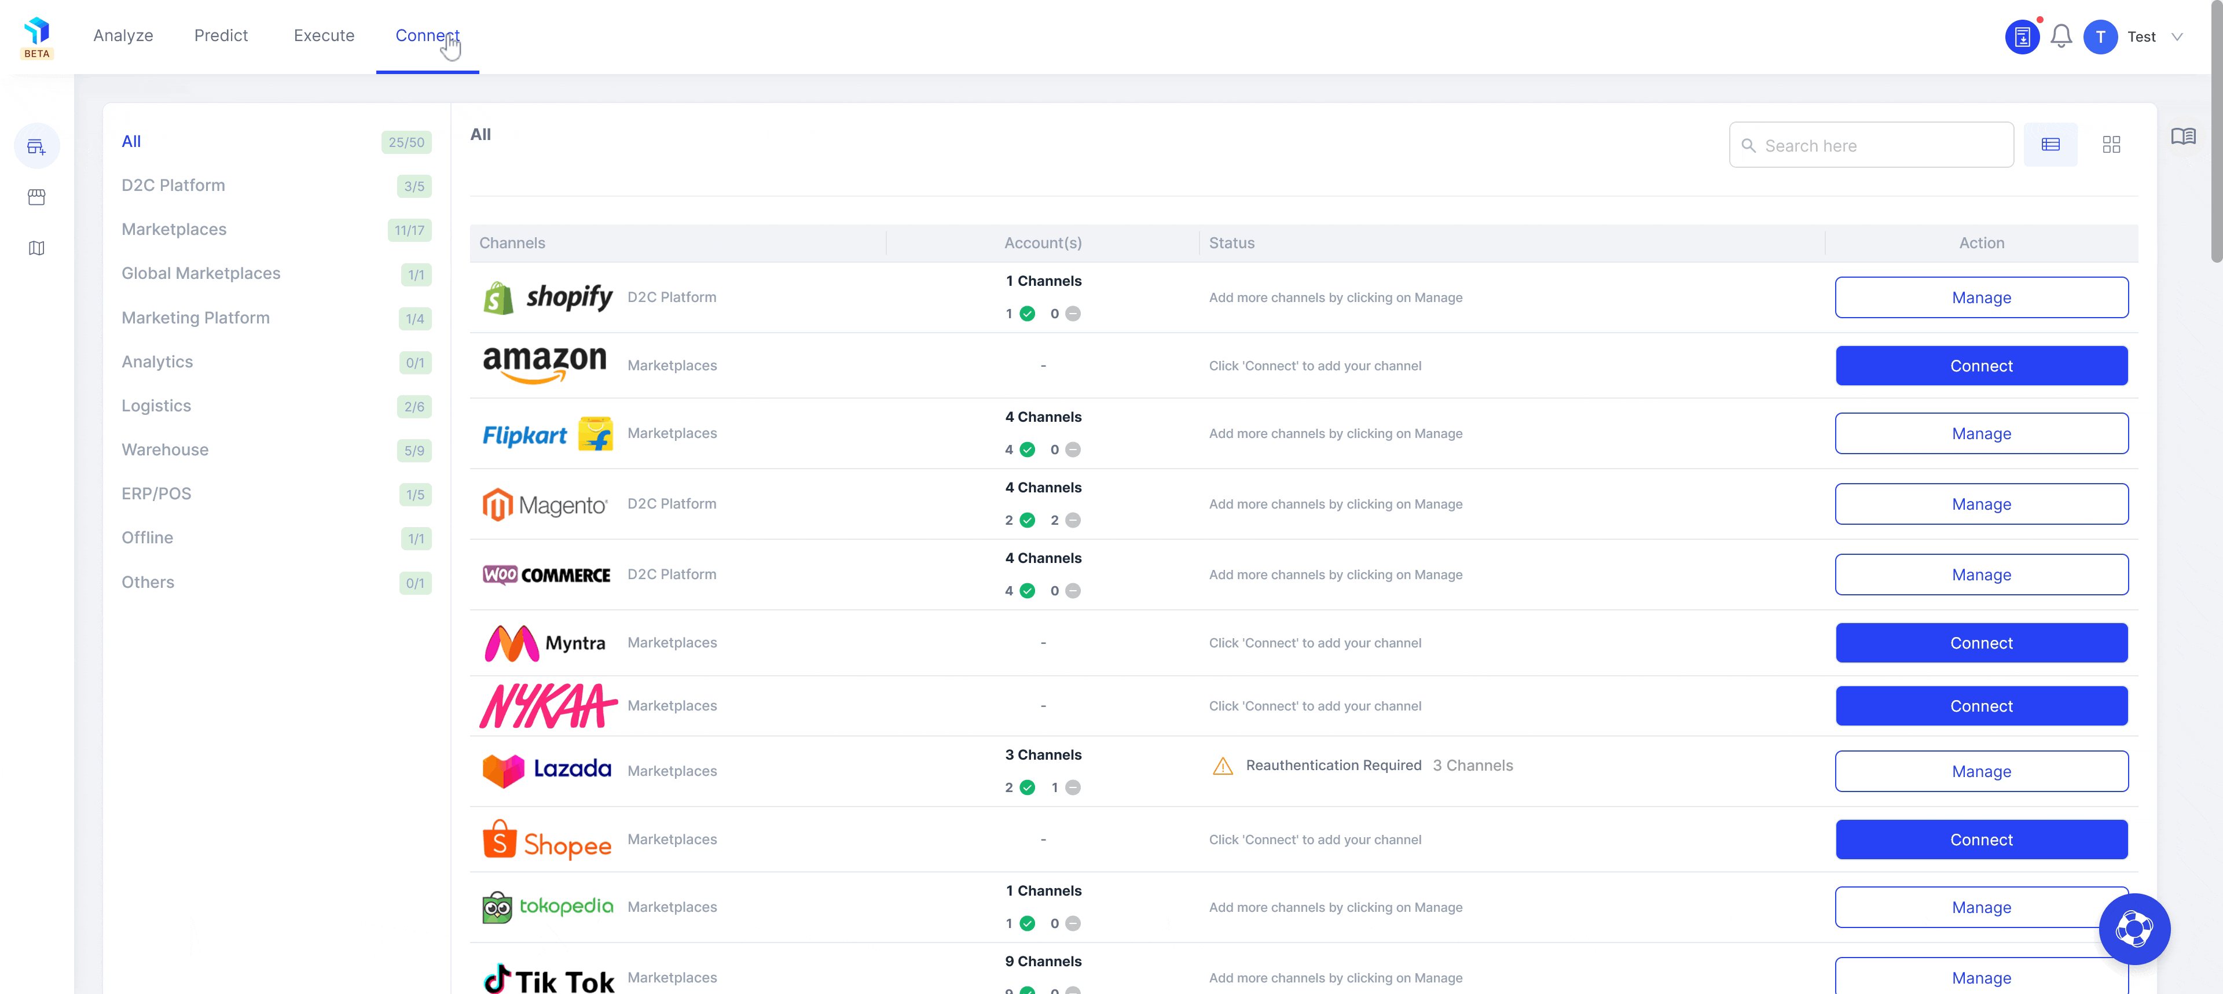Click the WooCommerce logo
The image size is (2223, 994).
(x=546, y=575)
